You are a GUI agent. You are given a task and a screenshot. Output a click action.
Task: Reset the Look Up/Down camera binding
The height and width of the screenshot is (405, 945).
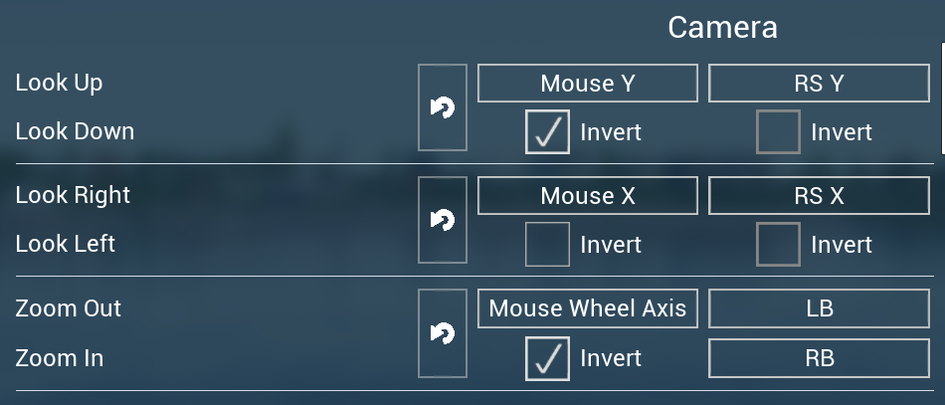[x=443, y=107]
